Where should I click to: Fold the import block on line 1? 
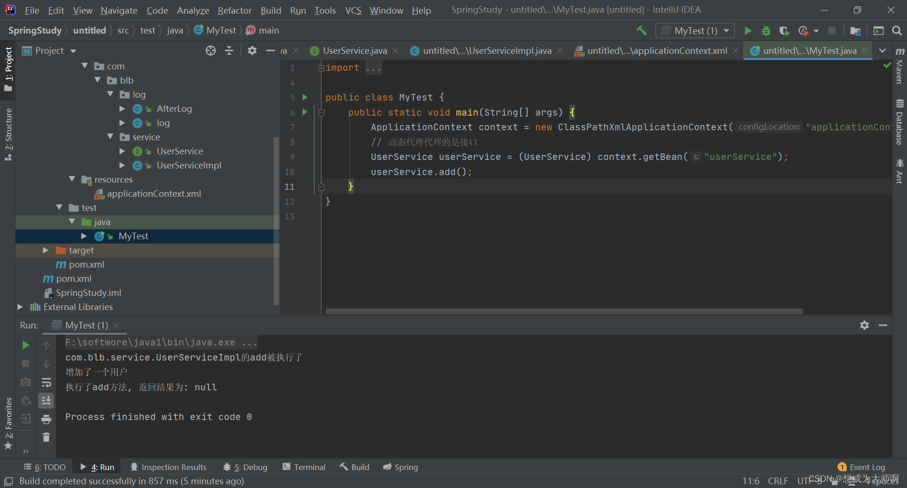[321, 68]
